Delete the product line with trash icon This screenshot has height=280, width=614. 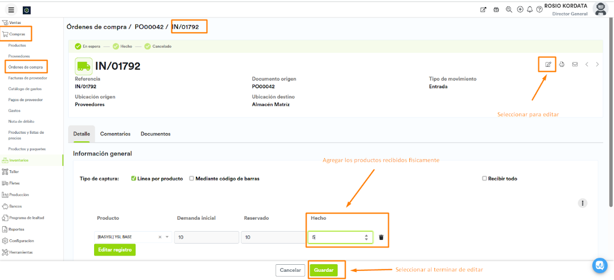pyautogui.click(x=381, y=237)
